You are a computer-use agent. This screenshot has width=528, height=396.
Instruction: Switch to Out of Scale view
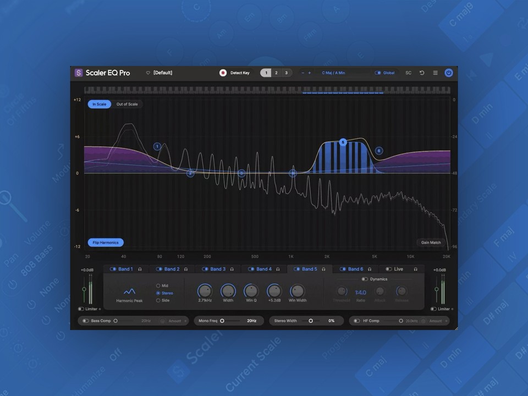click(x=127, y=104)
